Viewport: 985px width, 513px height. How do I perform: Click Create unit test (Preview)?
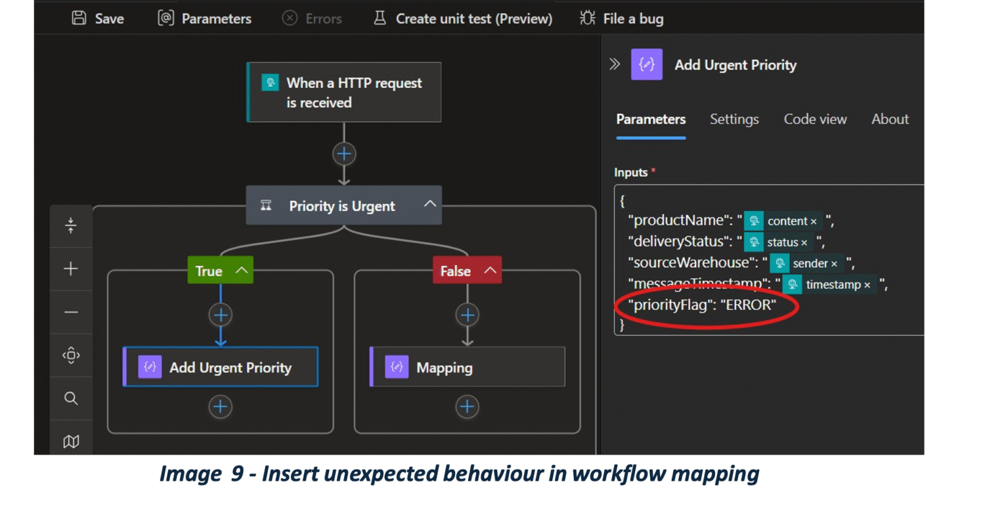coord(462,18)
